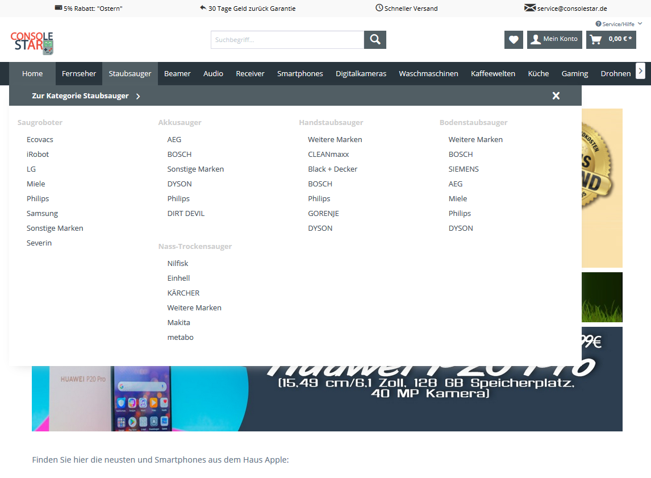Open the Gaming category
The width and height of the screenshot is (651, 478).
point(575,73)
